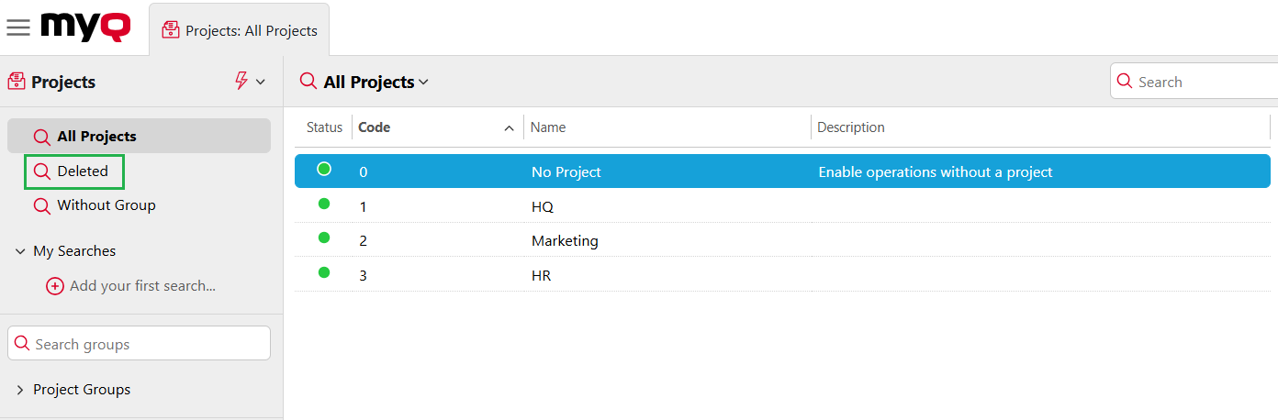Select the Deleted projects filter
The image size is (1278, 420).
(x=82, y=171)
